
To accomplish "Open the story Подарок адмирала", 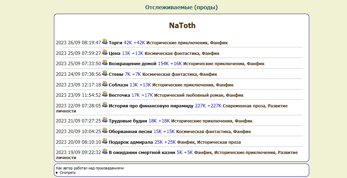I will pyautogui.click(x=131, y=142).
